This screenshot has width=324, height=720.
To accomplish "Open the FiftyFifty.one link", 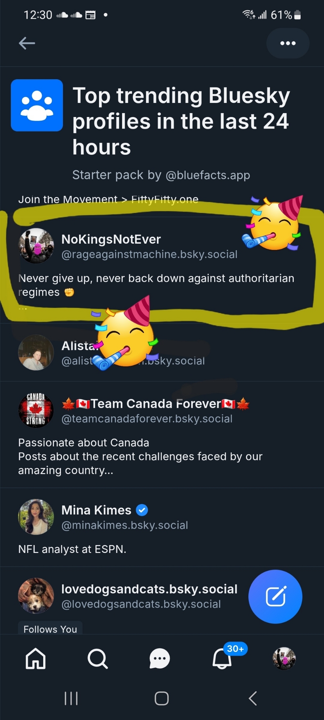I will tap(165, 199).
